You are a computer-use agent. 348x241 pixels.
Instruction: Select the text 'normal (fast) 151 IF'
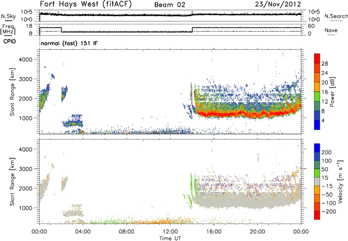pyautogui.click(x=69, y=44)
